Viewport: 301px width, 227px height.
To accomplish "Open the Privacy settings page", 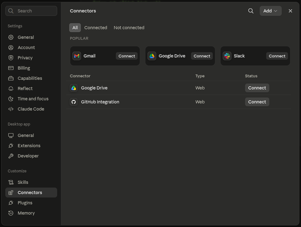I will tap(31, 58).
